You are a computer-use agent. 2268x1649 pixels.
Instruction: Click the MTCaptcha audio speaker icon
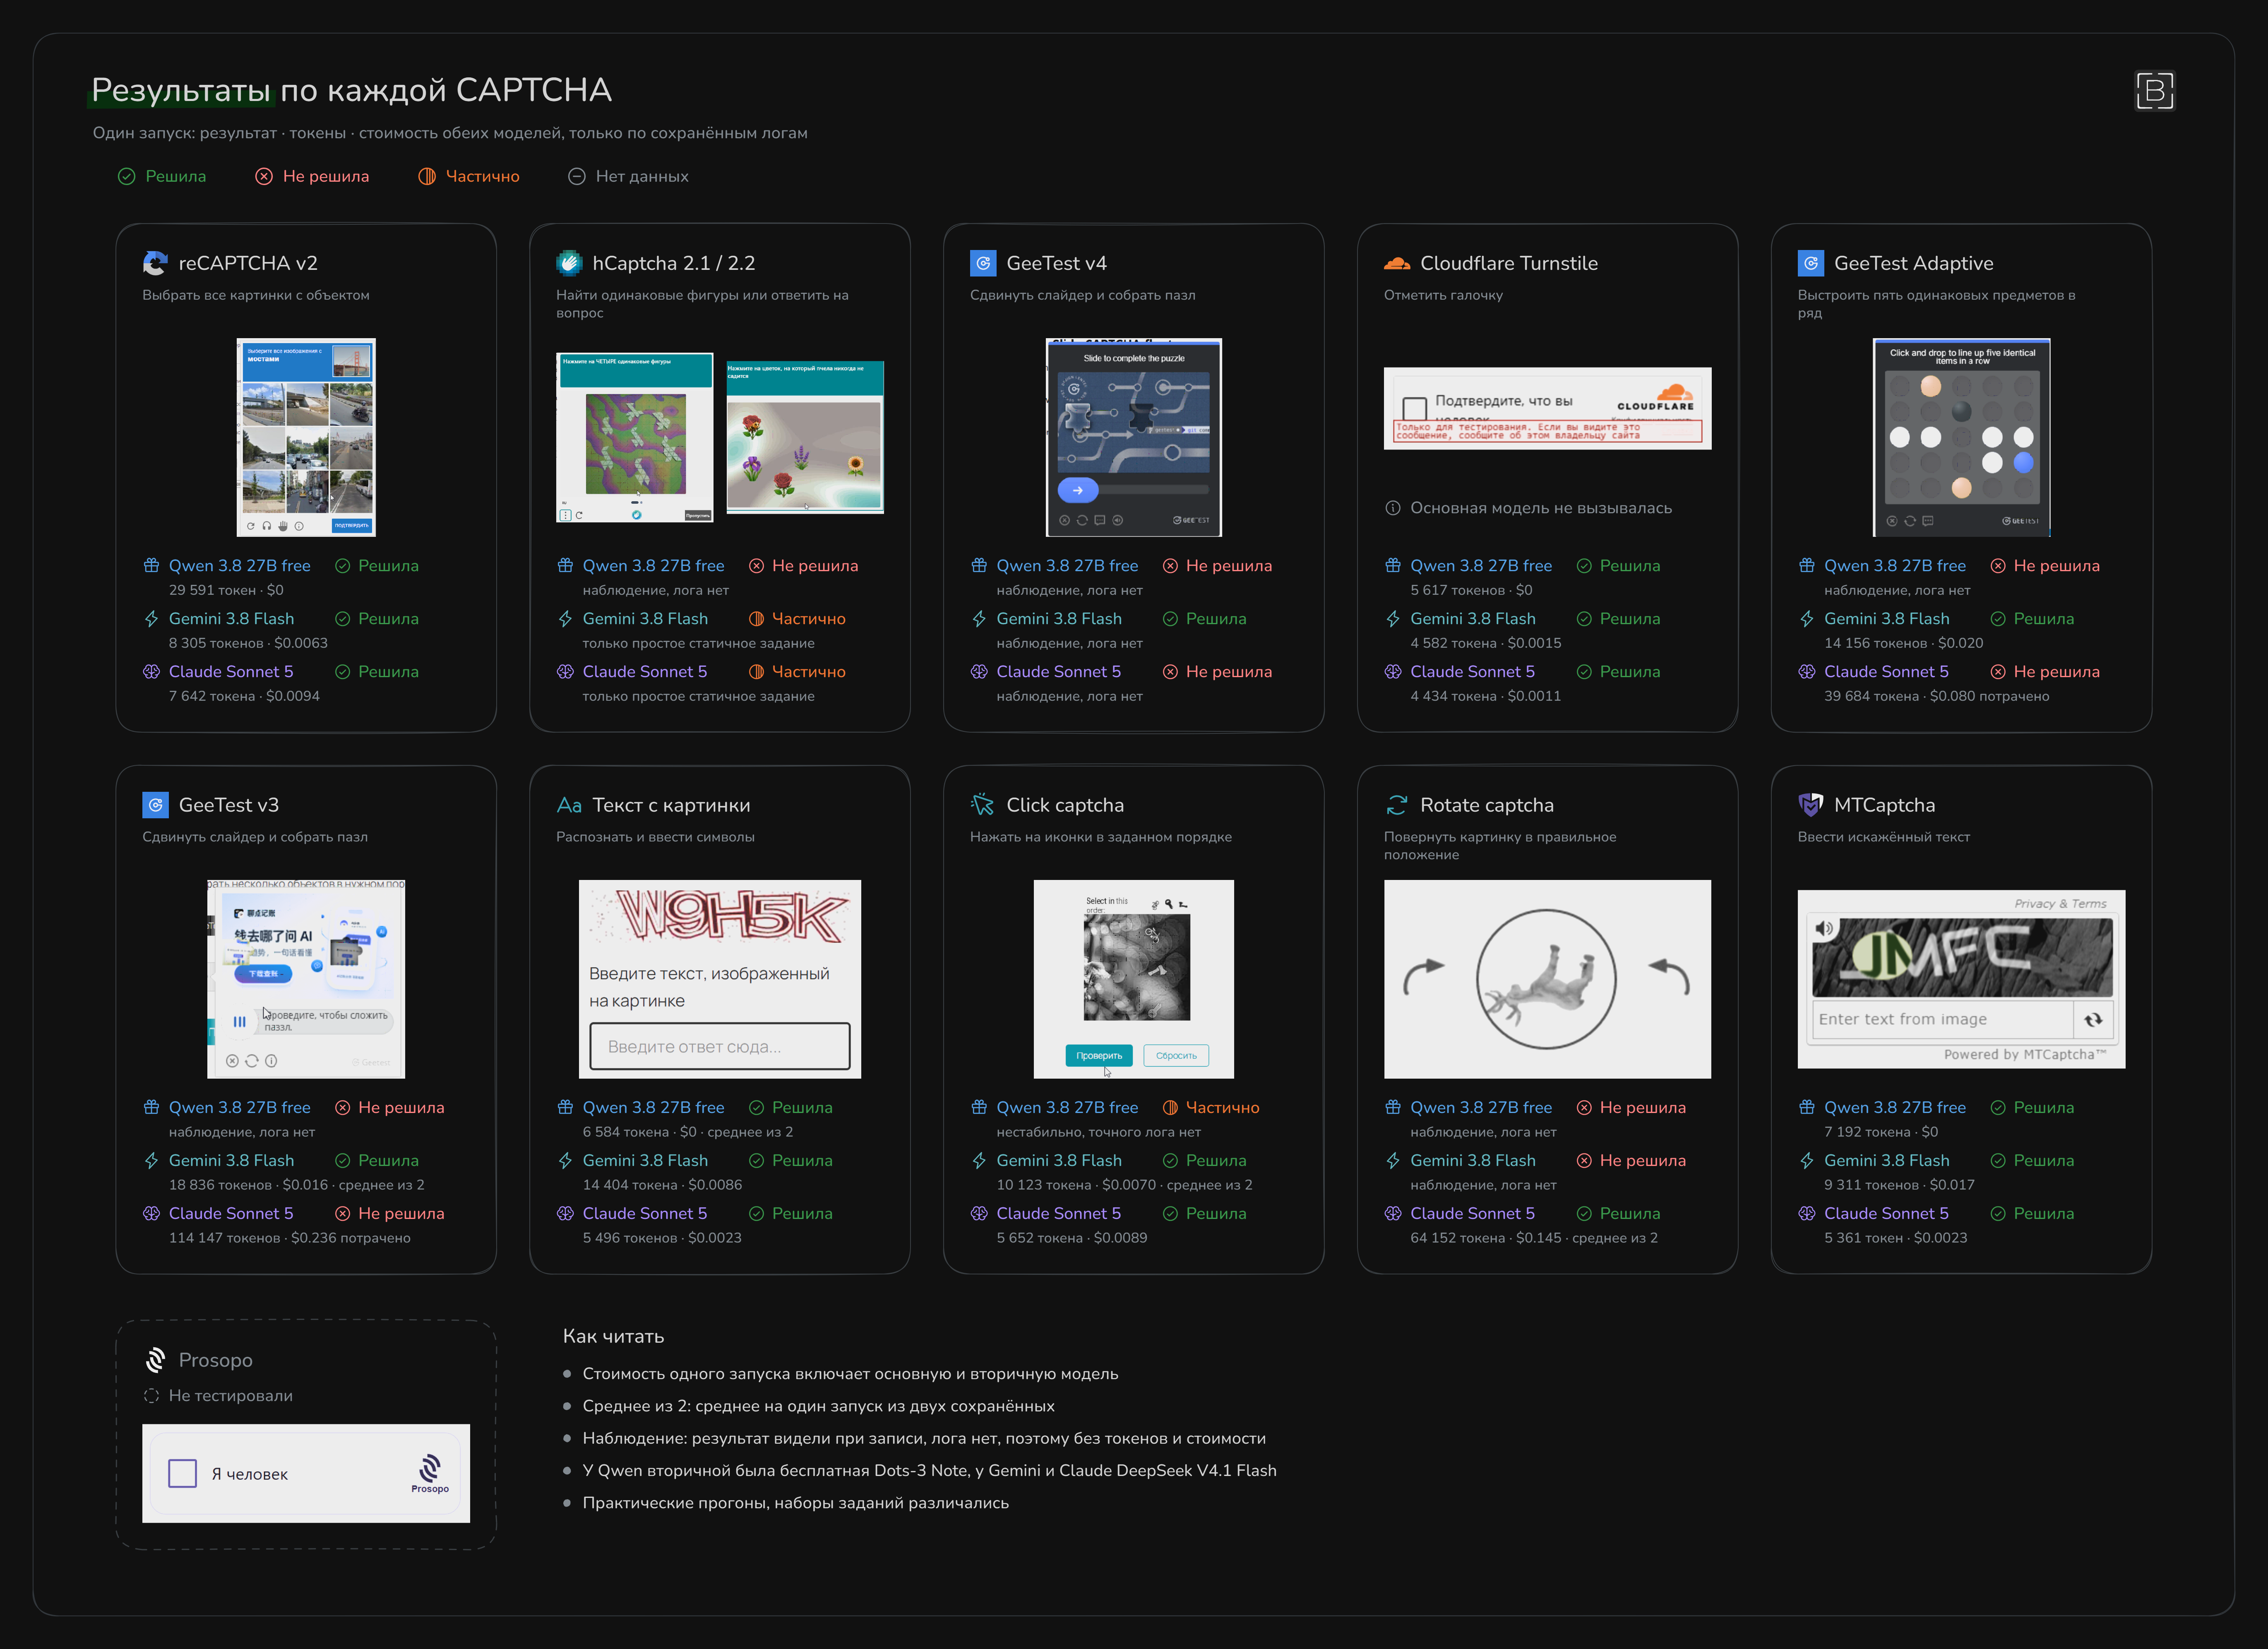1824,928
